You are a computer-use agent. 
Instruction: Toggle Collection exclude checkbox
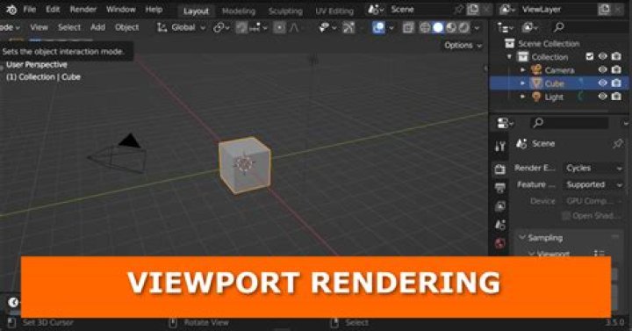(589, 56)
